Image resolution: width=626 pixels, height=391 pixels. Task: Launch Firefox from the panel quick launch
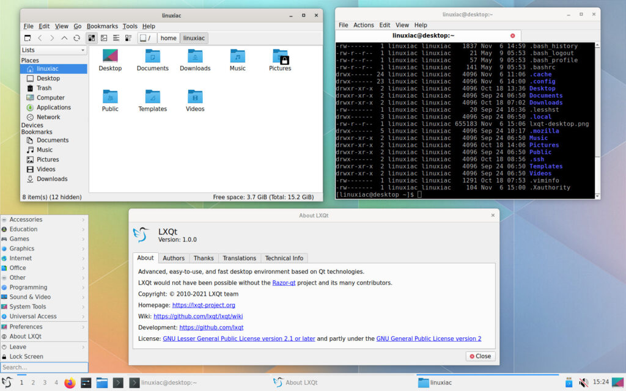(x=70, y=382)
